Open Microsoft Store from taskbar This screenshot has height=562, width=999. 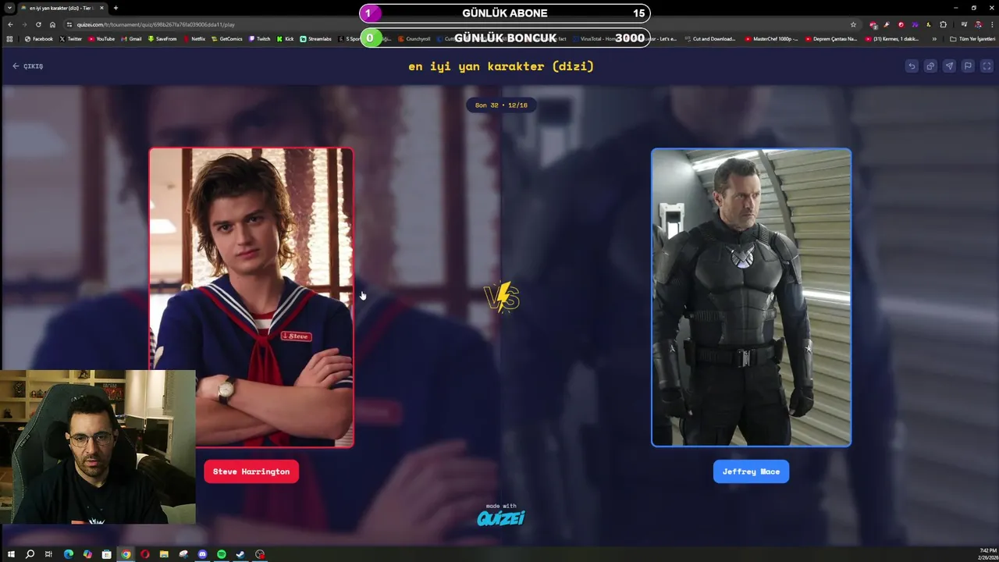(x=106, y=554)
